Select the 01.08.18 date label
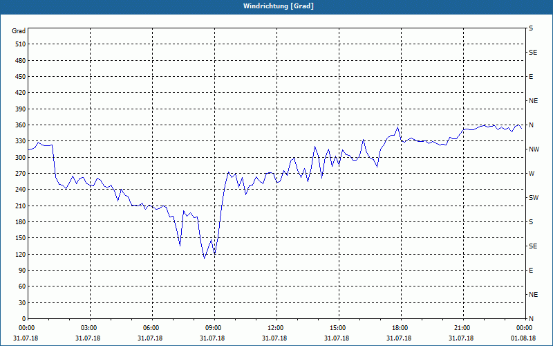This screenshot has height=346, width=553. pos(523,338)
